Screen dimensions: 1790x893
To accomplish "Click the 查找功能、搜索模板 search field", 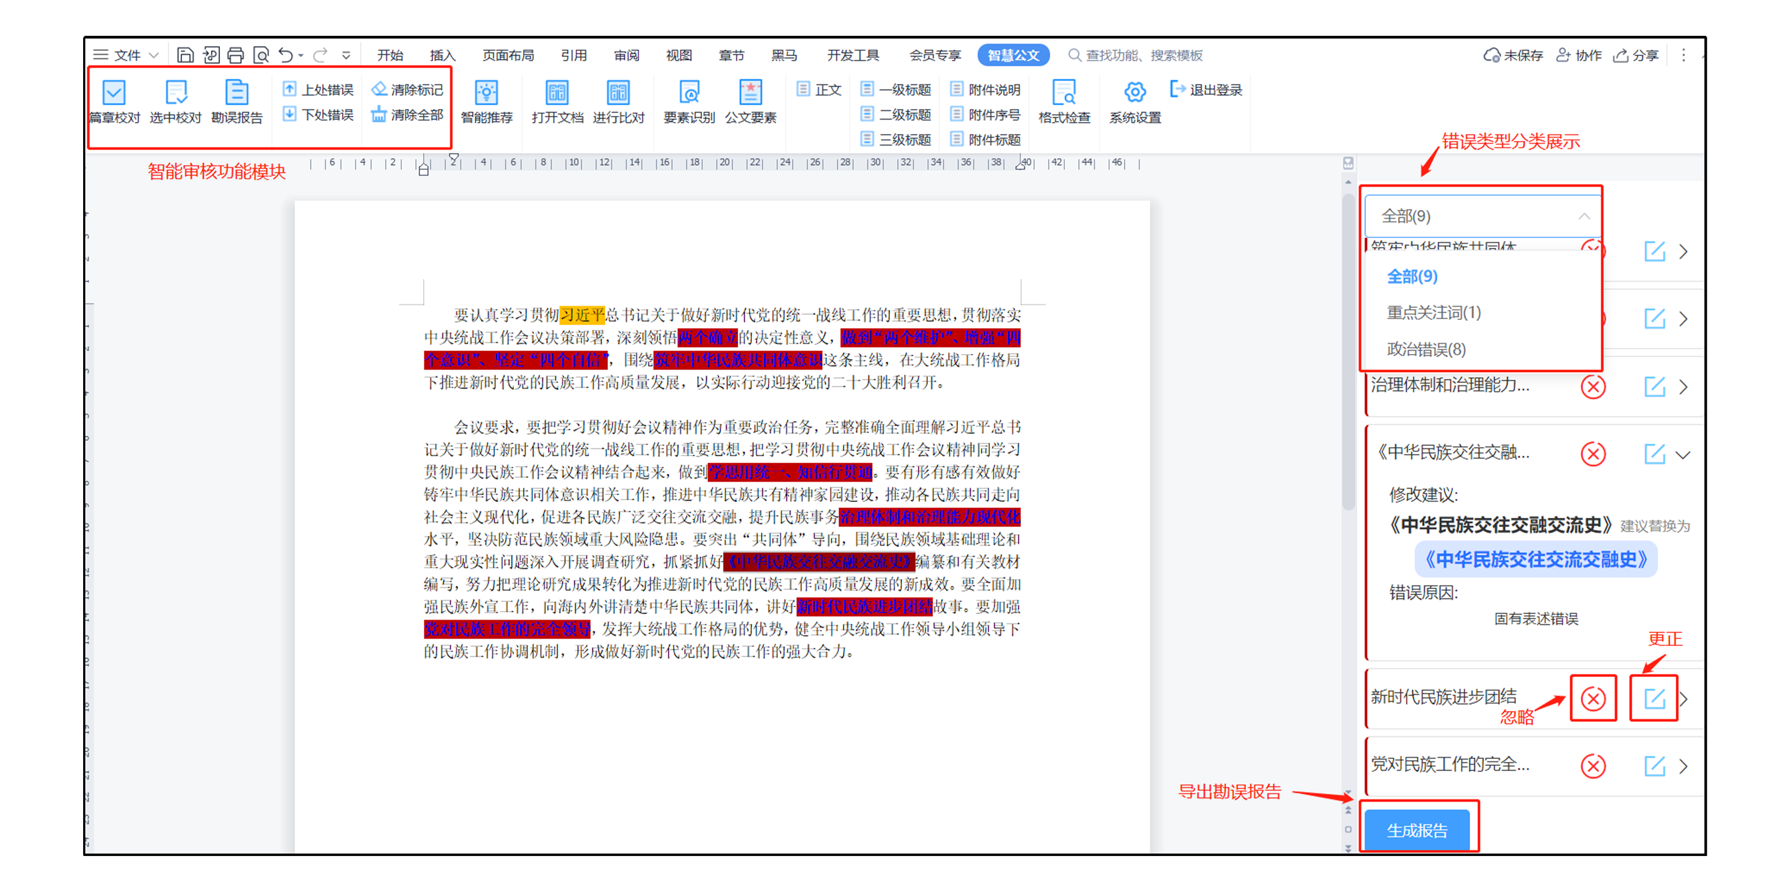I will pos(1143,55).
